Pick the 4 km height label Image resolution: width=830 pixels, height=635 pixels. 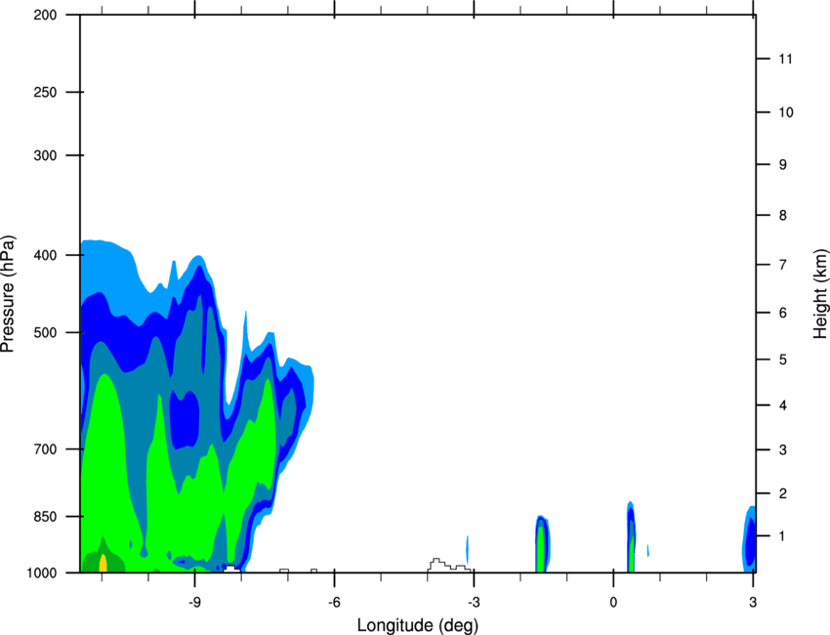[783, 405]
